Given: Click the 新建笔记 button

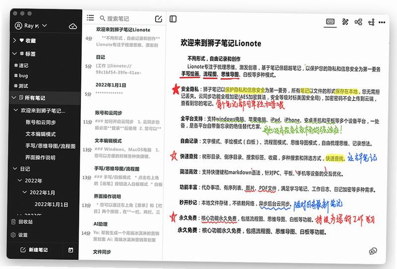Looking at the screenshot, I should (x=34, y=250).
